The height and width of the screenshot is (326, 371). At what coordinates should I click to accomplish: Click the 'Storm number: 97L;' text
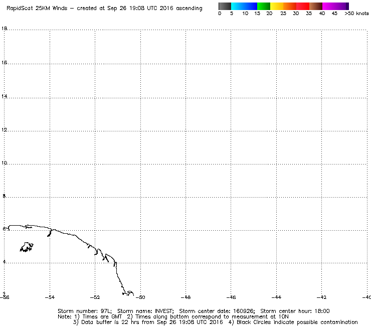pos(85,311)
